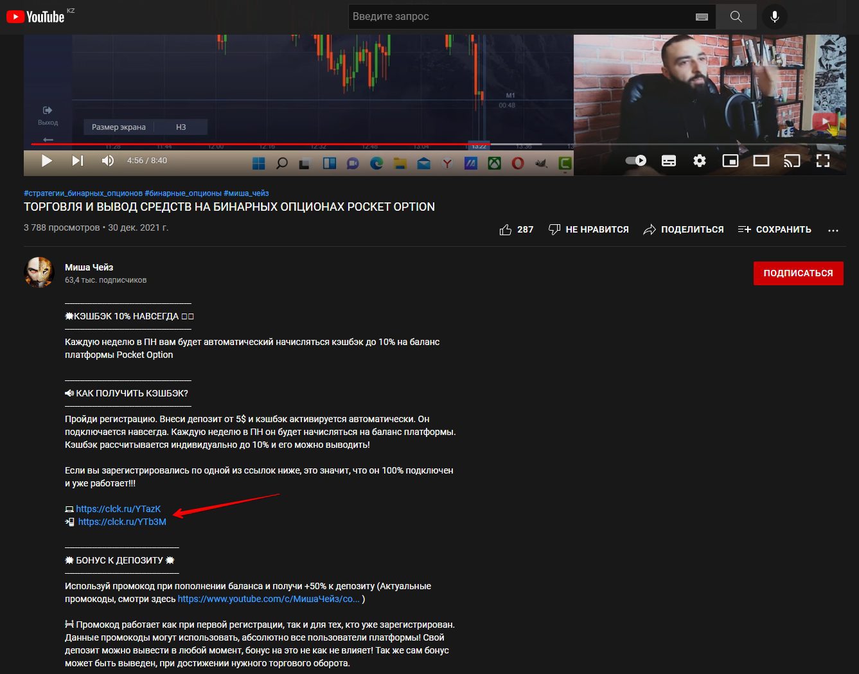
Task: Click the dislike НЕ НРАВИТСЯ button
Action: coord(589,229)
